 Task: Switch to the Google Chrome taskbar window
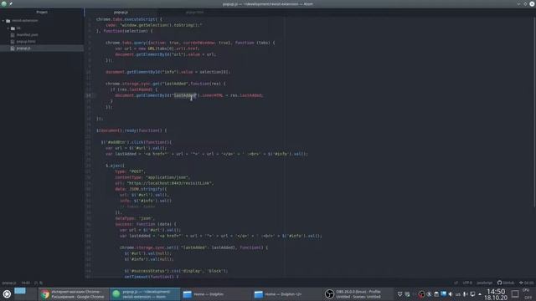[x=74, y=294]
